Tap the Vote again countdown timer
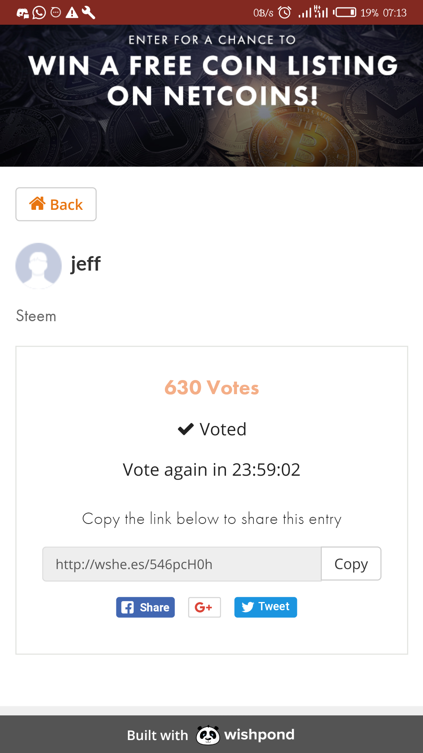 tap(211, 469)
